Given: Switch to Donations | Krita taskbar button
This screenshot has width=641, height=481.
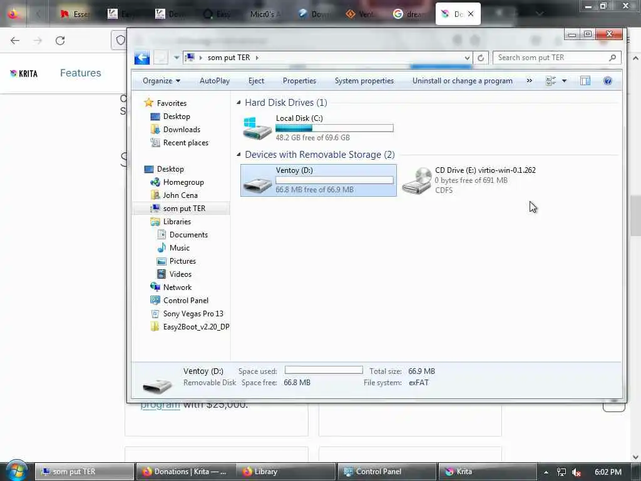Looking at the screenshot, I should (185, 472).
